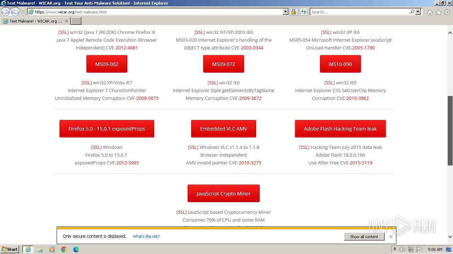Viewport: 453px width, 254px height.
Task: Open the recent pages dropdown arrow
Action: (23, 12)
